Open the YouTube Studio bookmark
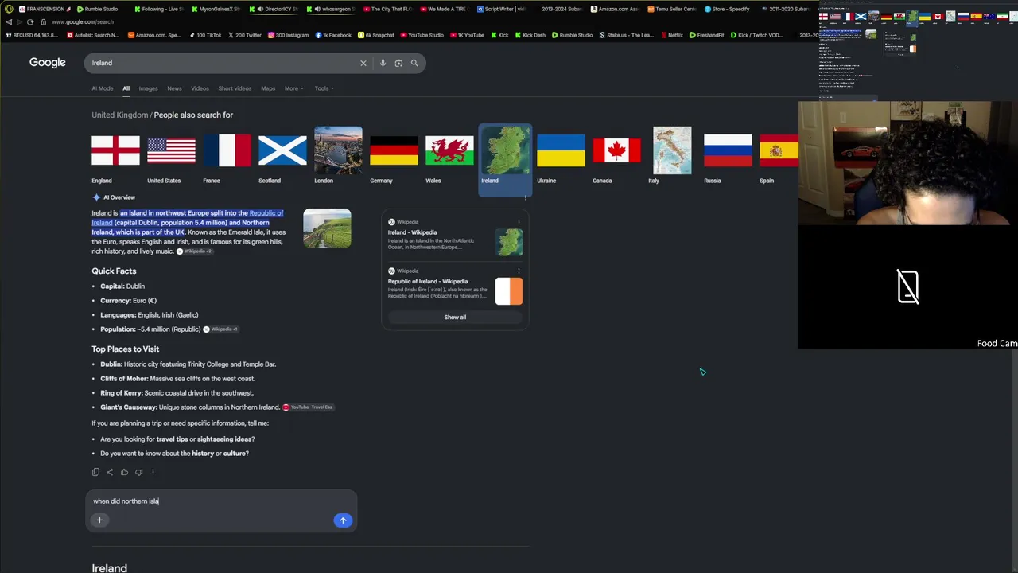Image resolution: width=1018 pixels, height=573 pixels. click(422, 35)
